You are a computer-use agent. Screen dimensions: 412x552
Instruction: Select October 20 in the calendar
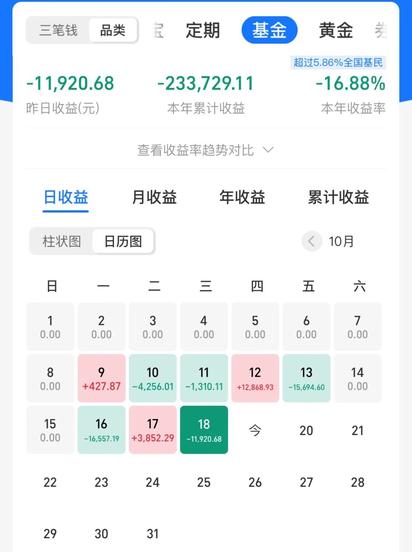(x=306, y=430)
